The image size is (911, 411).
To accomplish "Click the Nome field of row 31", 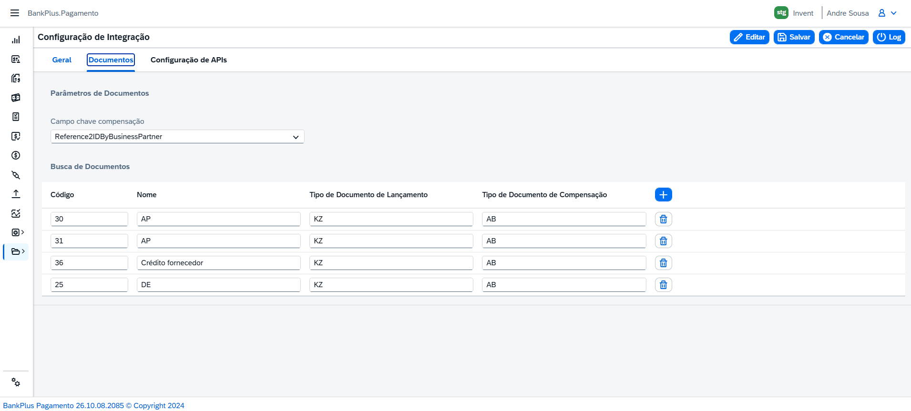I will point(219,241).
